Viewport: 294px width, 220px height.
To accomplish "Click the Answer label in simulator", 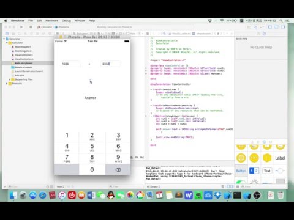I will click(x=90, y=98).
